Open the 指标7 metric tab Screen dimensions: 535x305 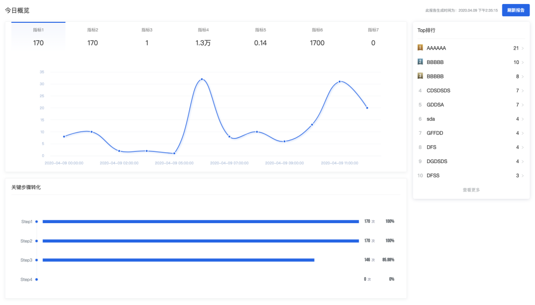click(x=373, y=37)
